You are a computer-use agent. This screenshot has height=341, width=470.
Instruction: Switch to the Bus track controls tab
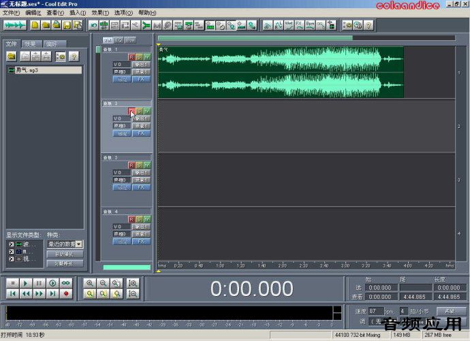tap(130, 40)
